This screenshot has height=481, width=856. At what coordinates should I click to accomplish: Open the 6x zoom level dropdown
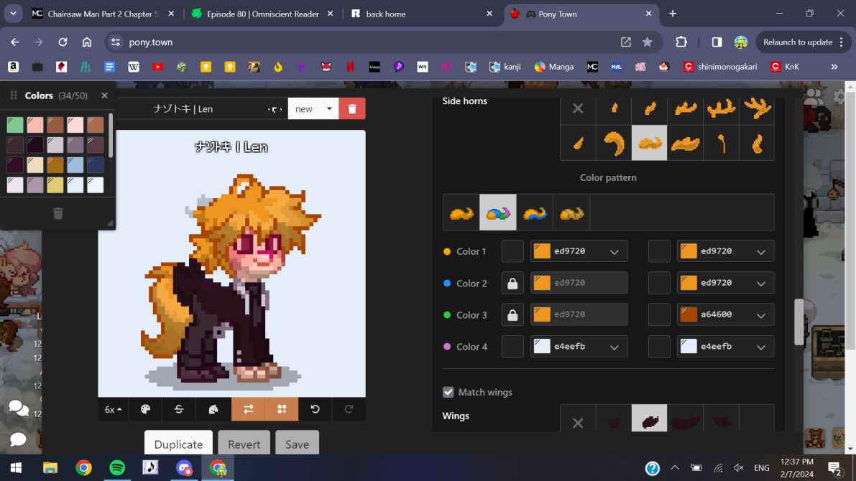point(114,409)
